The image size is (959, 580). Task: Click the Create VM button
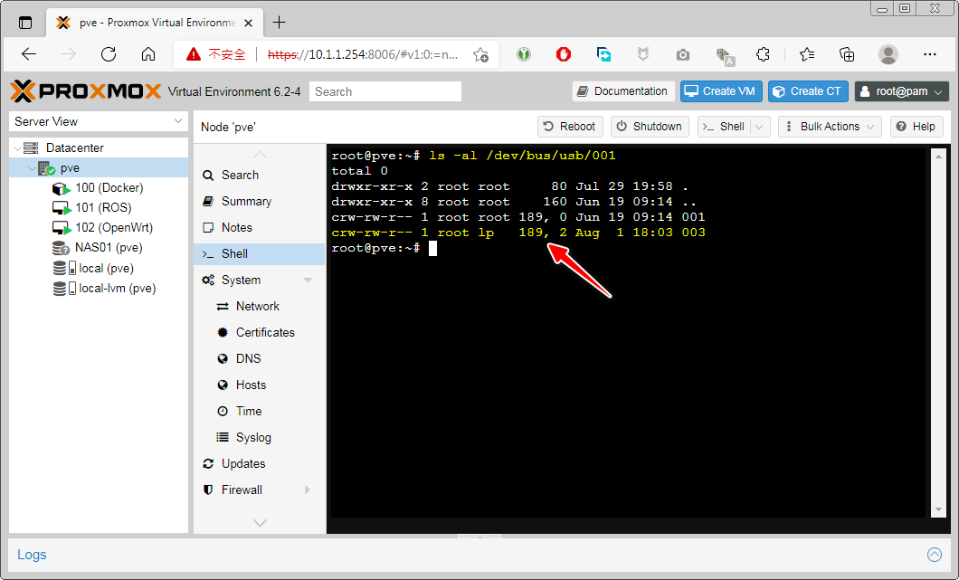(x=721, y=91)
